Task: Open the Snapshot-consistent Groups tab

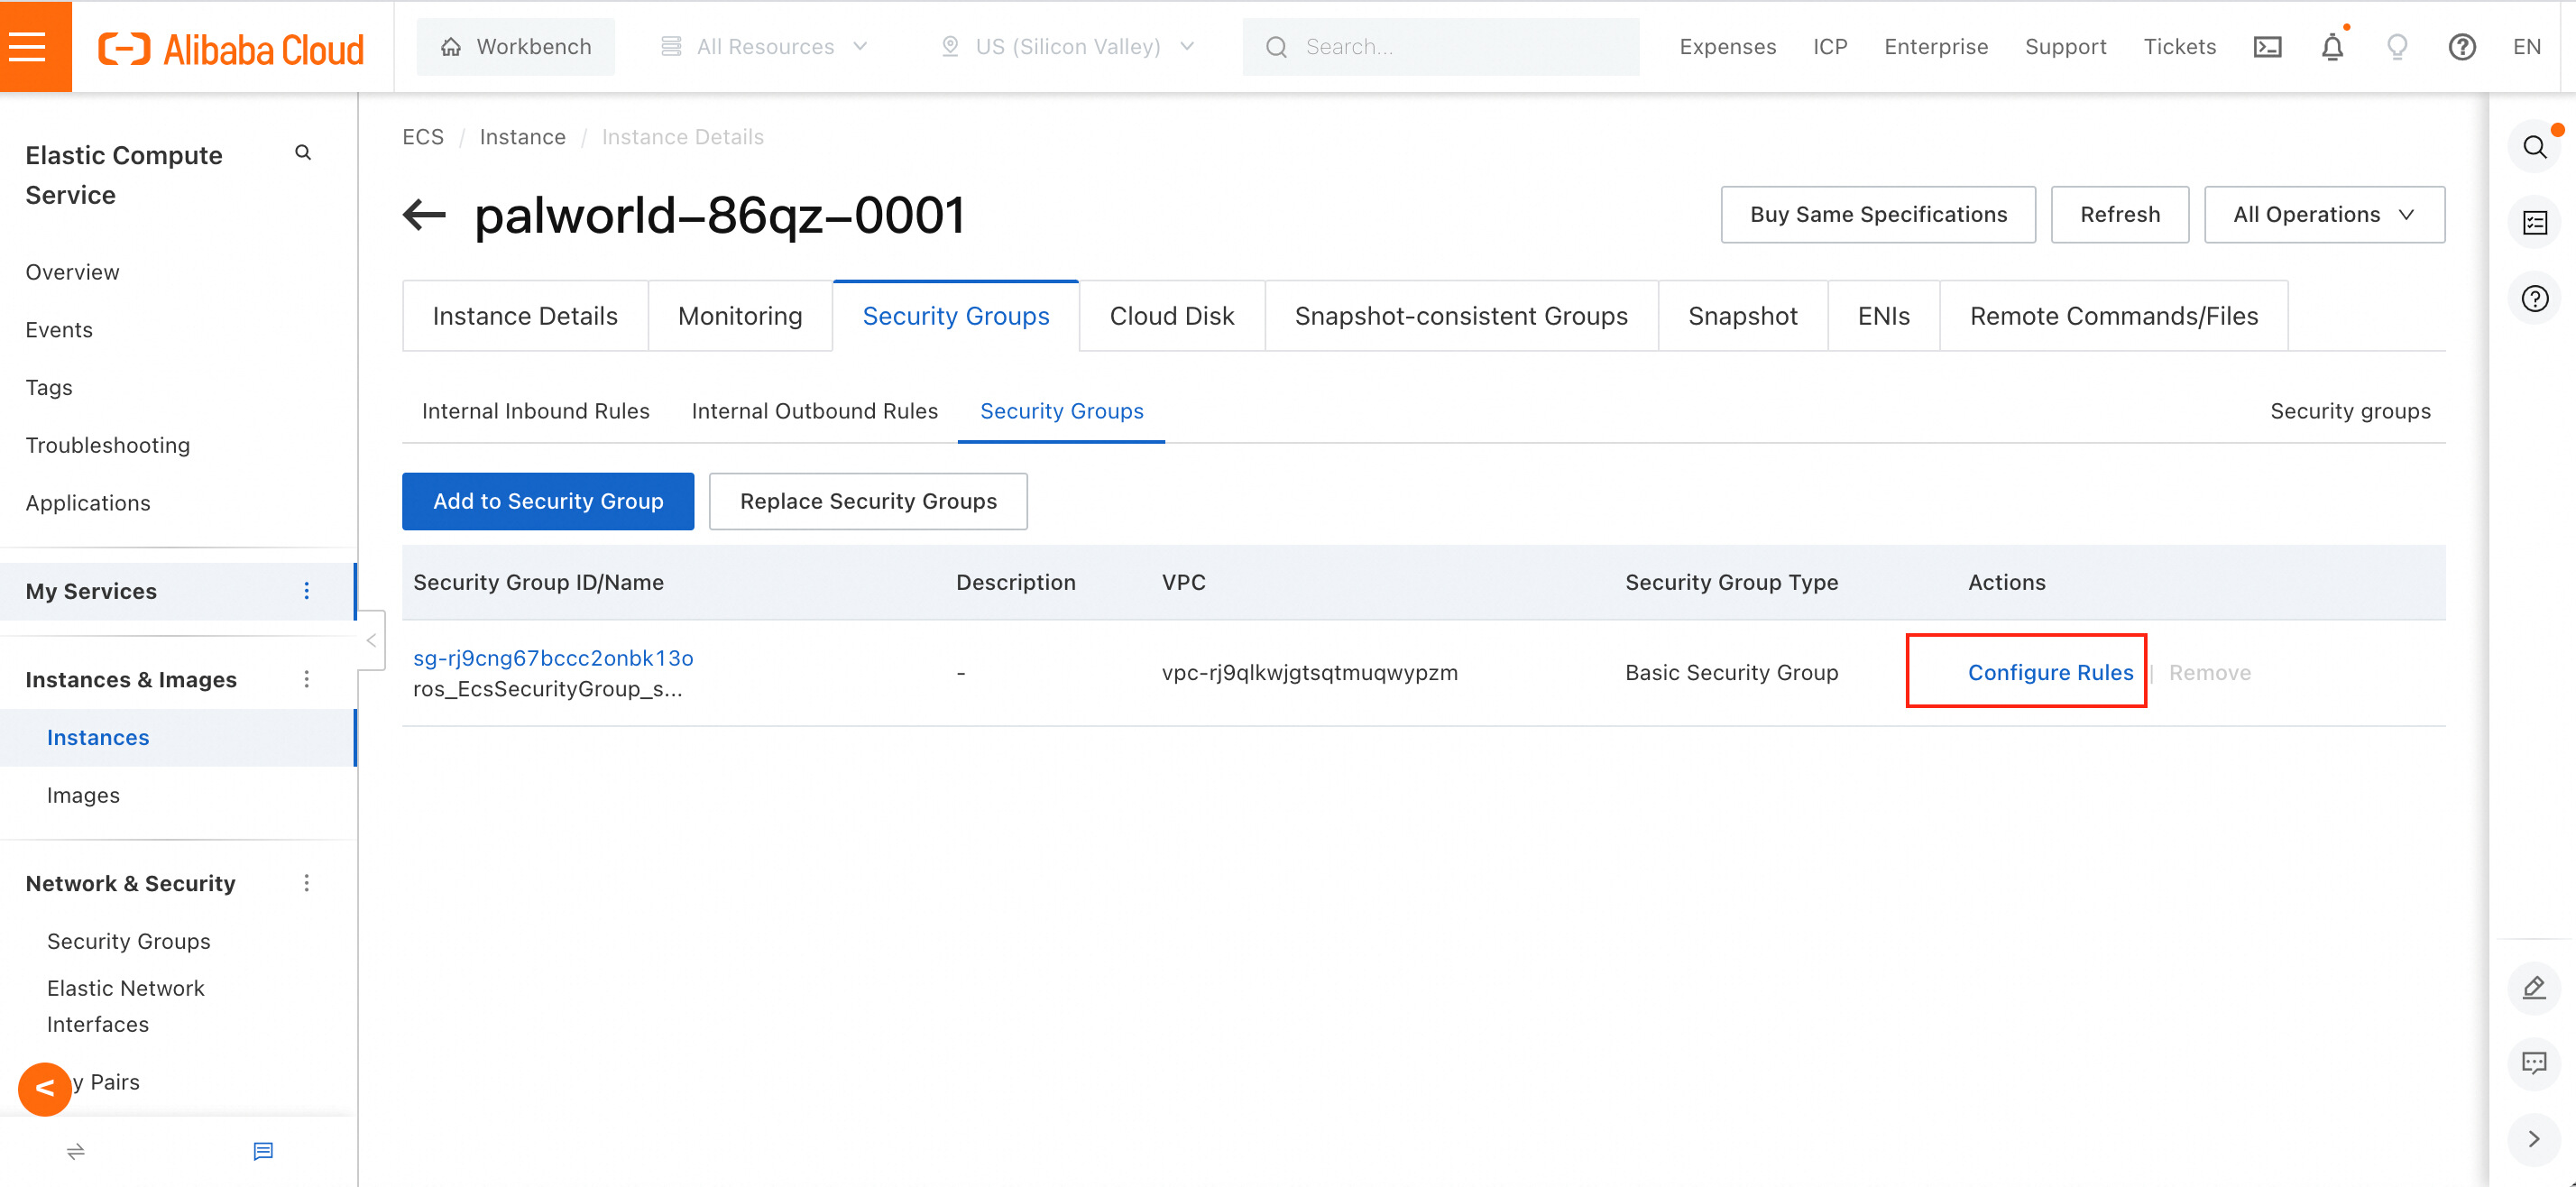Action: (x=1461, y=316)
